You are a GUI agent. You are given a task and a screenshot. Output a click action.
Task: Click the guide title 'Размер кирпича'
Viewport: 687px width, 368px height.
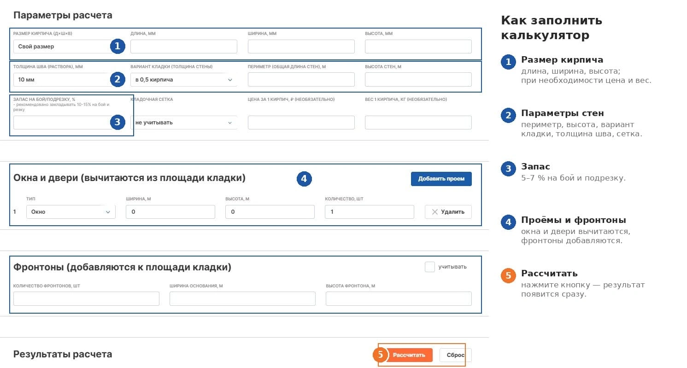point(562,60)
